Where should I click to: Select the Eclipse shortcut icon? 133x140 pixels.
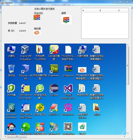tap(54, 88)
